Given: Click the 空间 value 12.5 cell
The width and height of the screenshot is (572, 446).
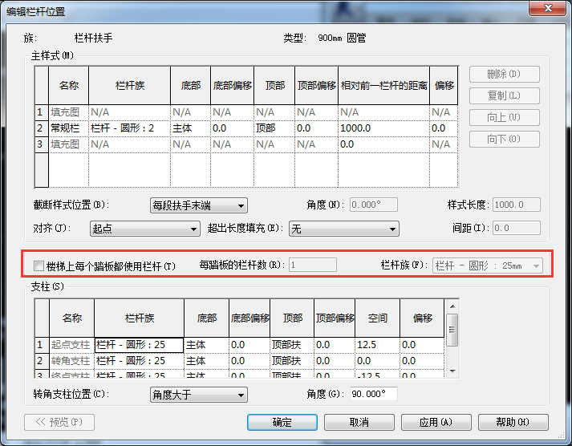Looking at the screenshot, I should pos(376,345).
